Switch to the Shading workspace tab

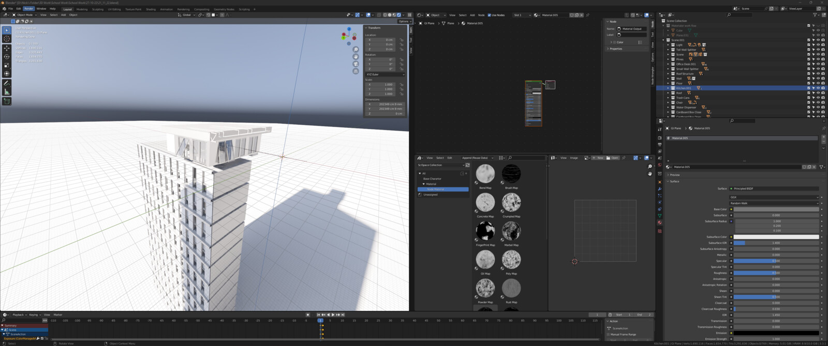151,9
